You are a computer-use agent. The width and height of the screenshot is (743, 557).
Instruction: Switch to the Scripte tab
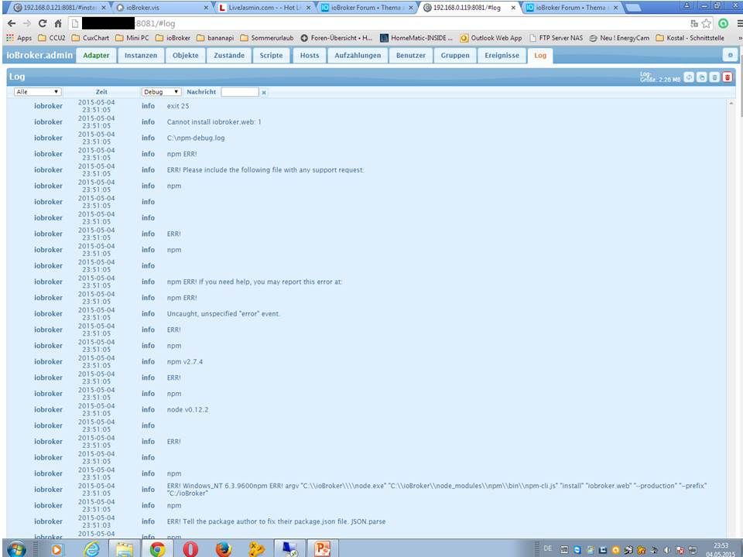[x=271, y=56]
